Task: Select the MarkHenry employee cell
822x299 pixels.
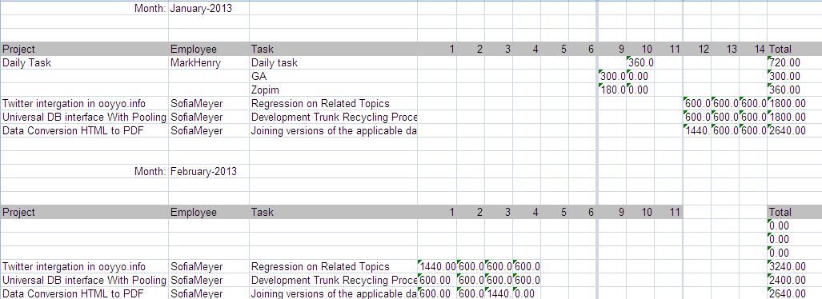Action: (x=209, y=63)
